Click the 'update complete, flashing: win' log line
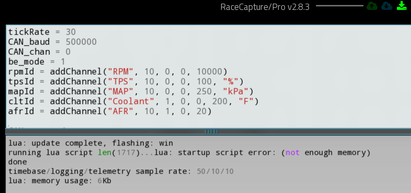Viewport: 411px width, 193px height. [x=90, y=143]
